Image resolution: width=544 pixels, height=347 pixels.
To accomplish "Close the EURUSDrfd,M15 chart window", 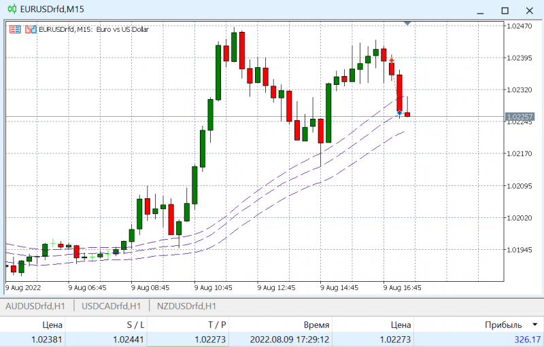I will (x=530, y=11).
